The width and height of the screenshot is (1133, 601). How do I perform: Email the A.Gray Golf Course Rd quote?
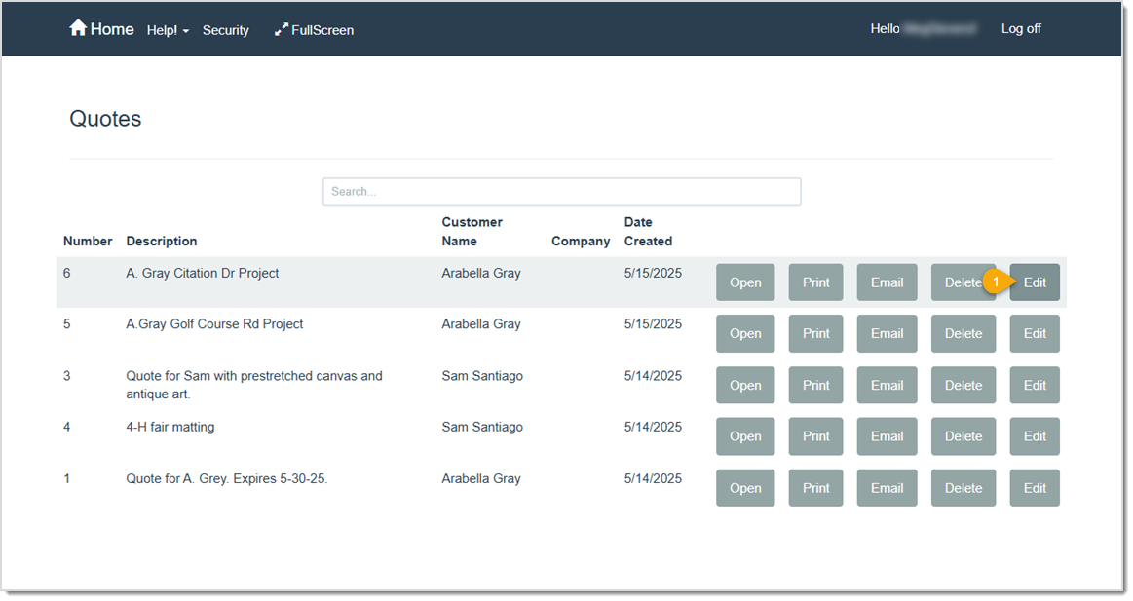pos(887,333)
